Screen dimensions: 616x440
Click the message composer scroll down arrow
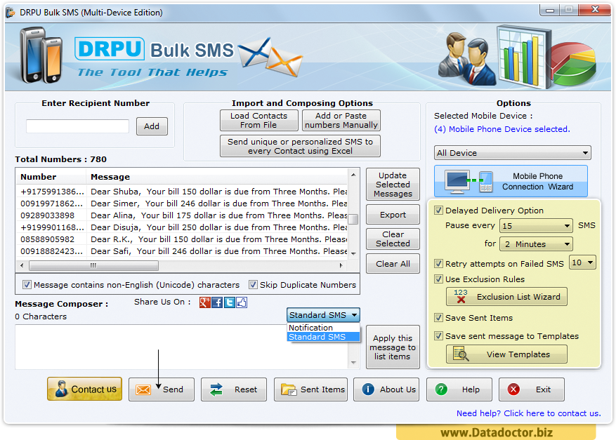[x=353, y=363]
